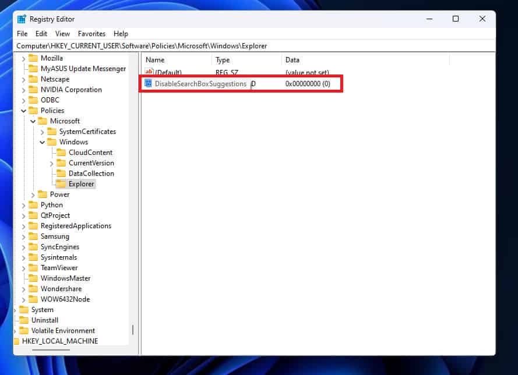Viewport: 518px width, 375px height.
Task: Expand the Sysinternals key
Action: pos(23,258)
